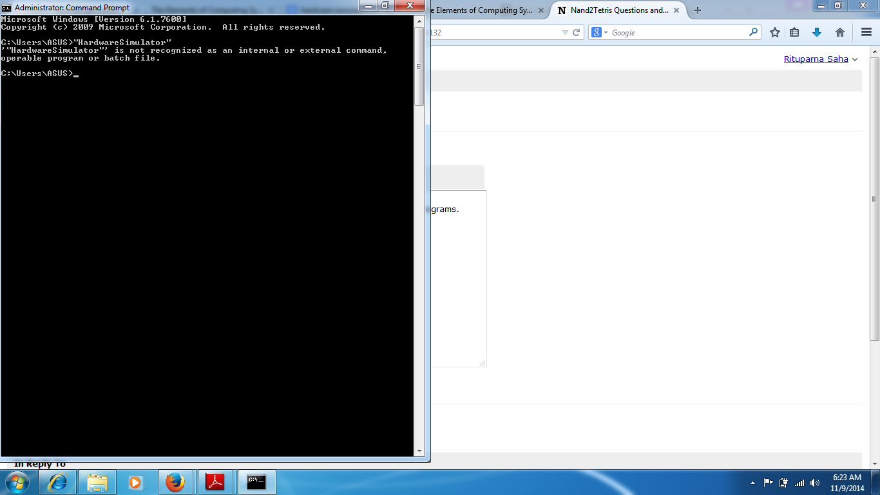Launch Internet Explorer from the taskbar
This screenshot has width=880, height=495.
coord(58,481)
